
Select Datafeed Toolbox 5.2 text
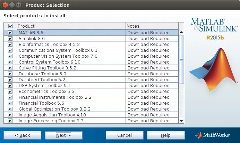coord(42,79)
